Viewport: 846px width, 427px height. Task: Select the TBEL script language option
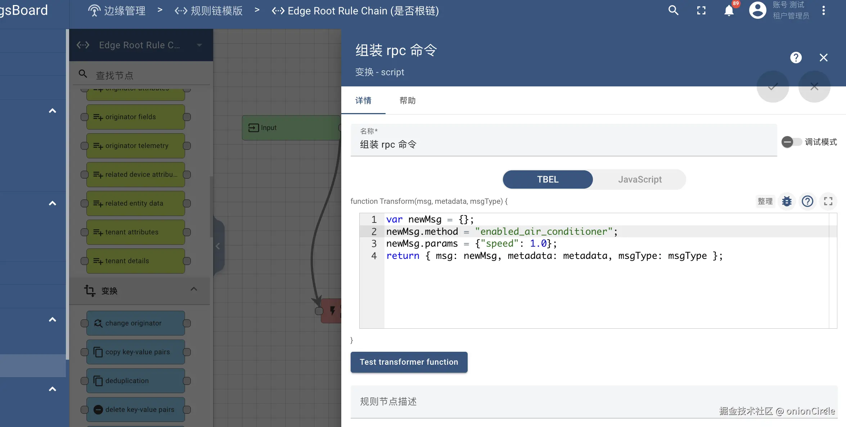tap(548, 179)
